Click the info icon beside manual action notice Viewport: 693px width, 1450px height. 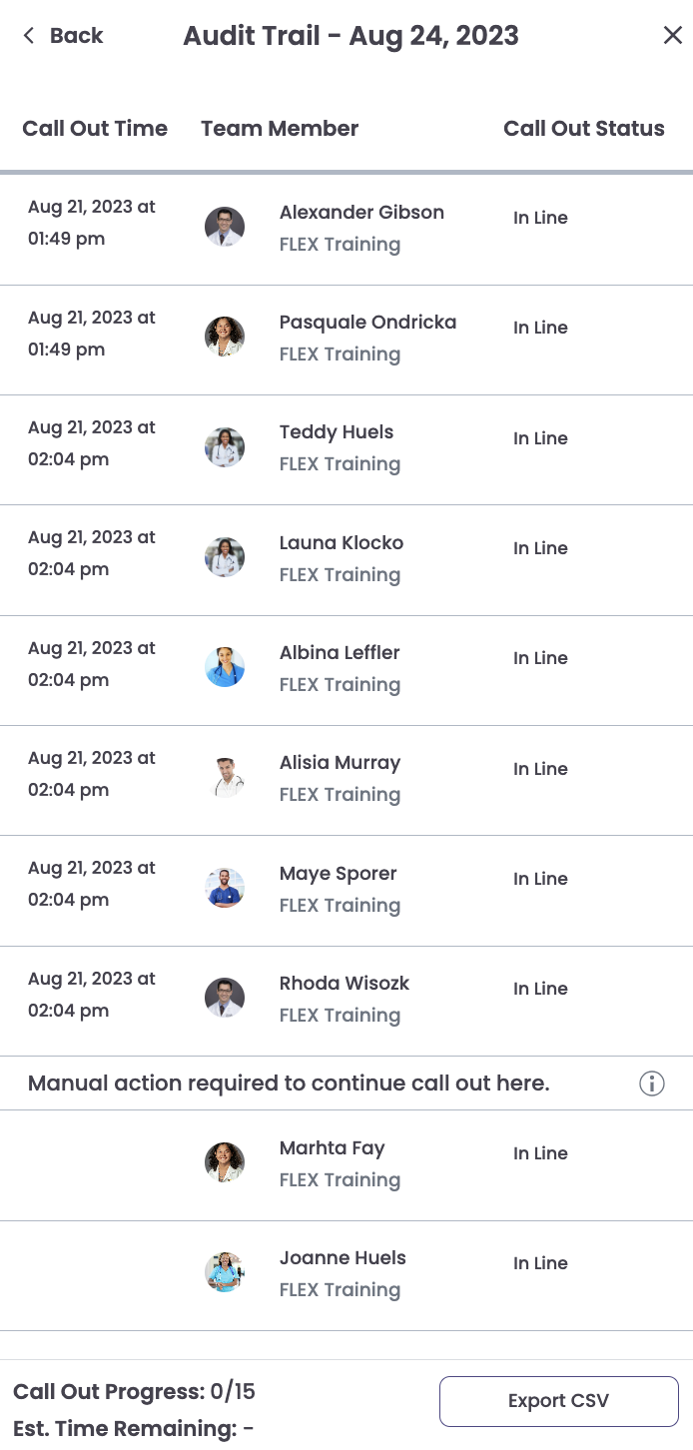click(x=652, y=1084)
